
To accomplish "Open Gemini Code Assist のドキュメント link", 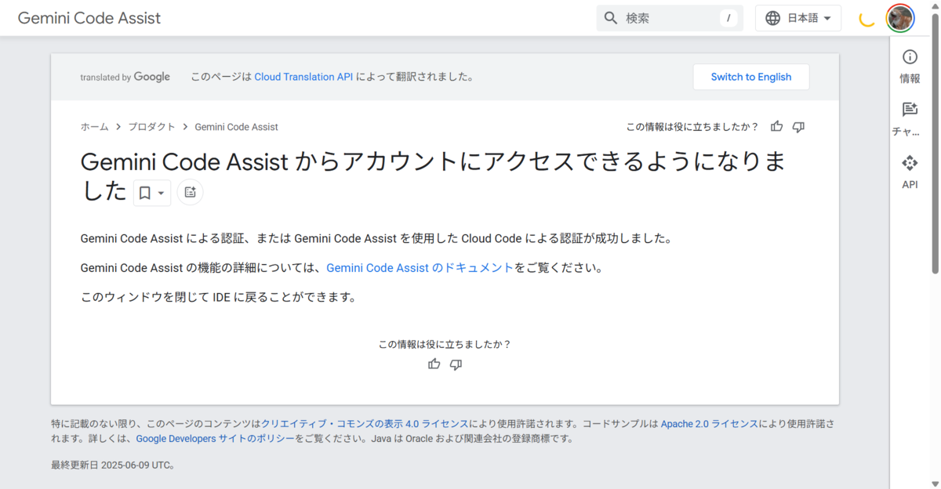I will coord(420,268).
